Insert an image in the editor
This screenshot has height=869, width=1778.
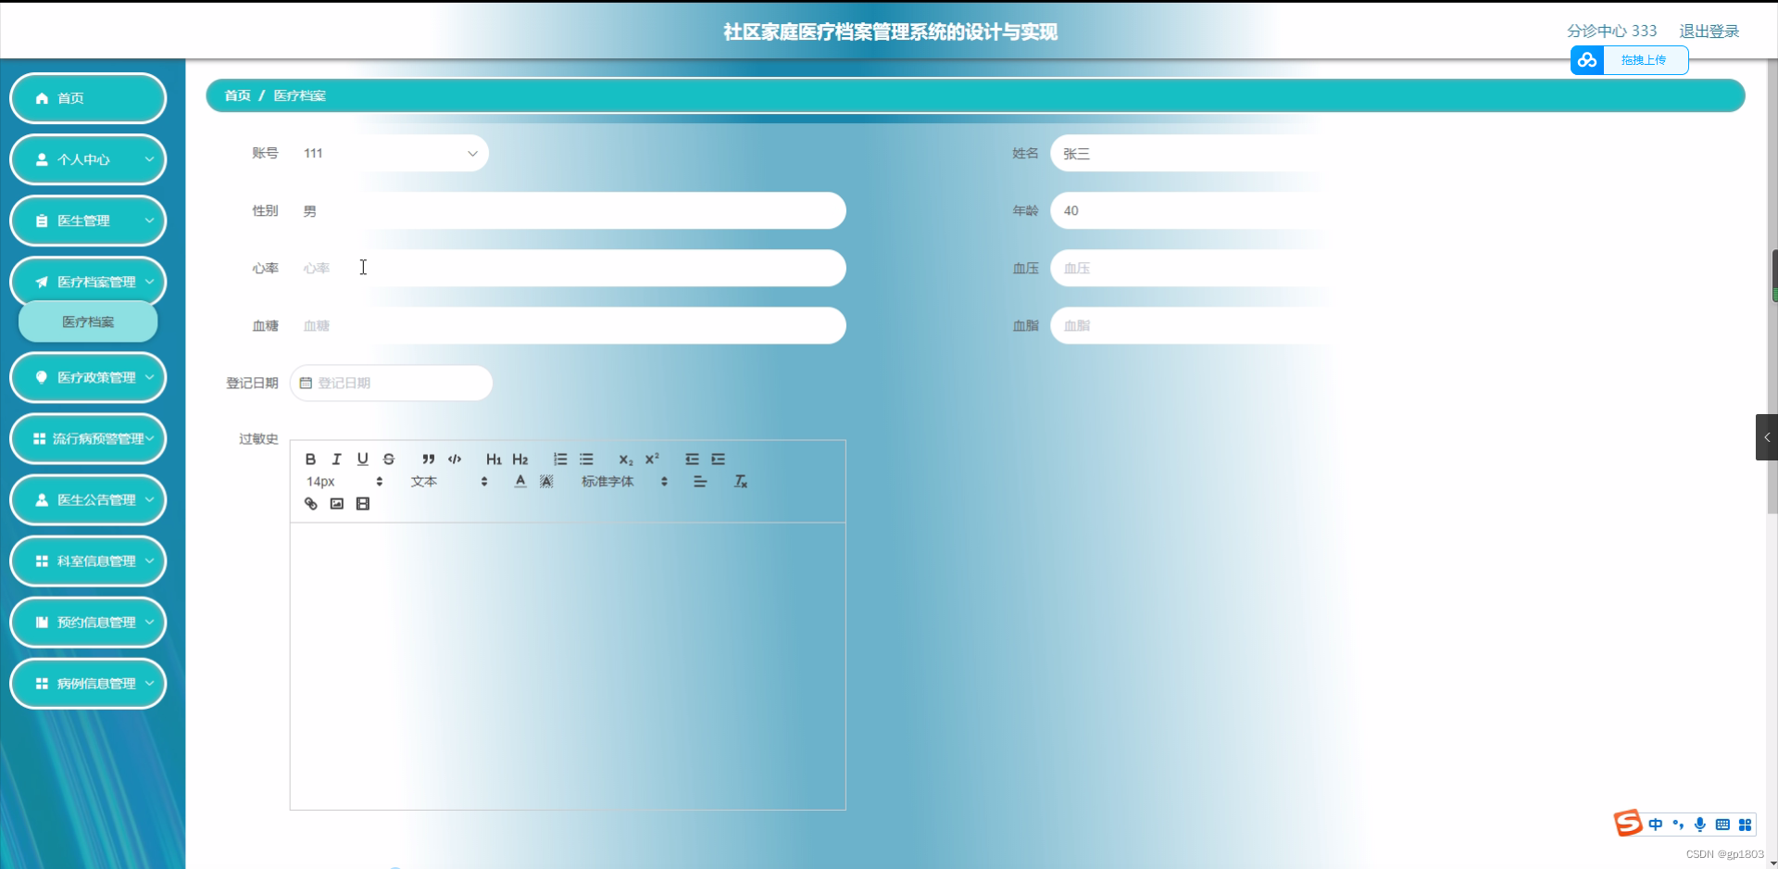coord(336,504)
